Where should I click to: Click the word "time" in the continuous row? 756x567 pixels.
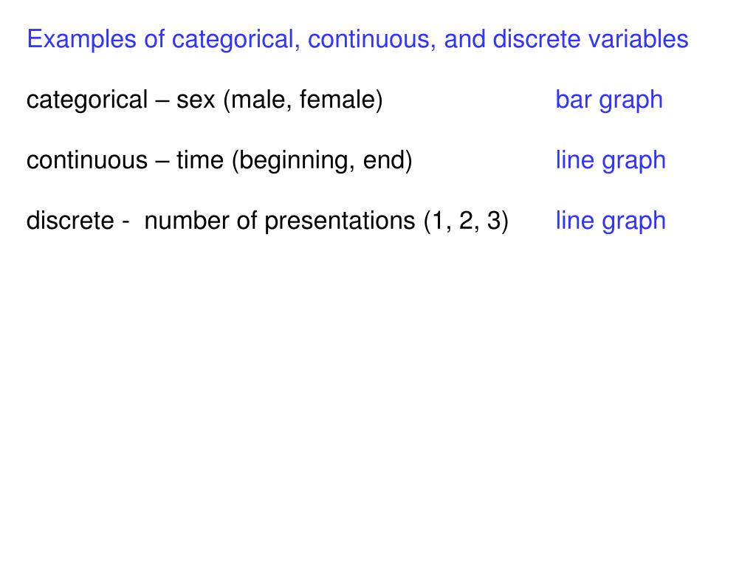click(x=199, y=160)
